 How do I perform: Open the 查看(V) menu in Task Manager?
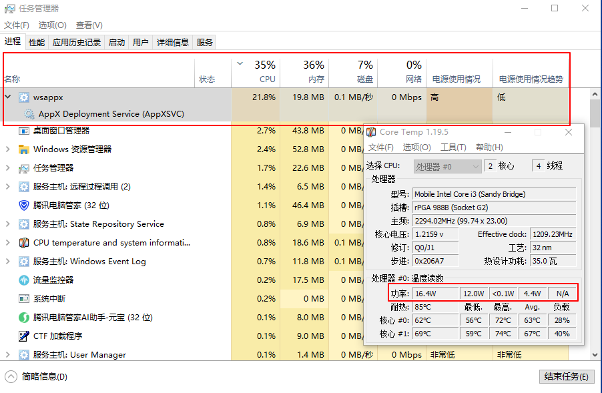click(89, 25)
